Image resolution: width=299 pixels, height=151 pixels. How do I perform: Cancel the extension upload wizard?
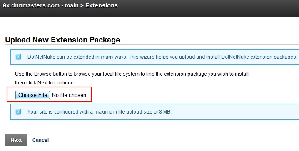[x=41, y=140]
